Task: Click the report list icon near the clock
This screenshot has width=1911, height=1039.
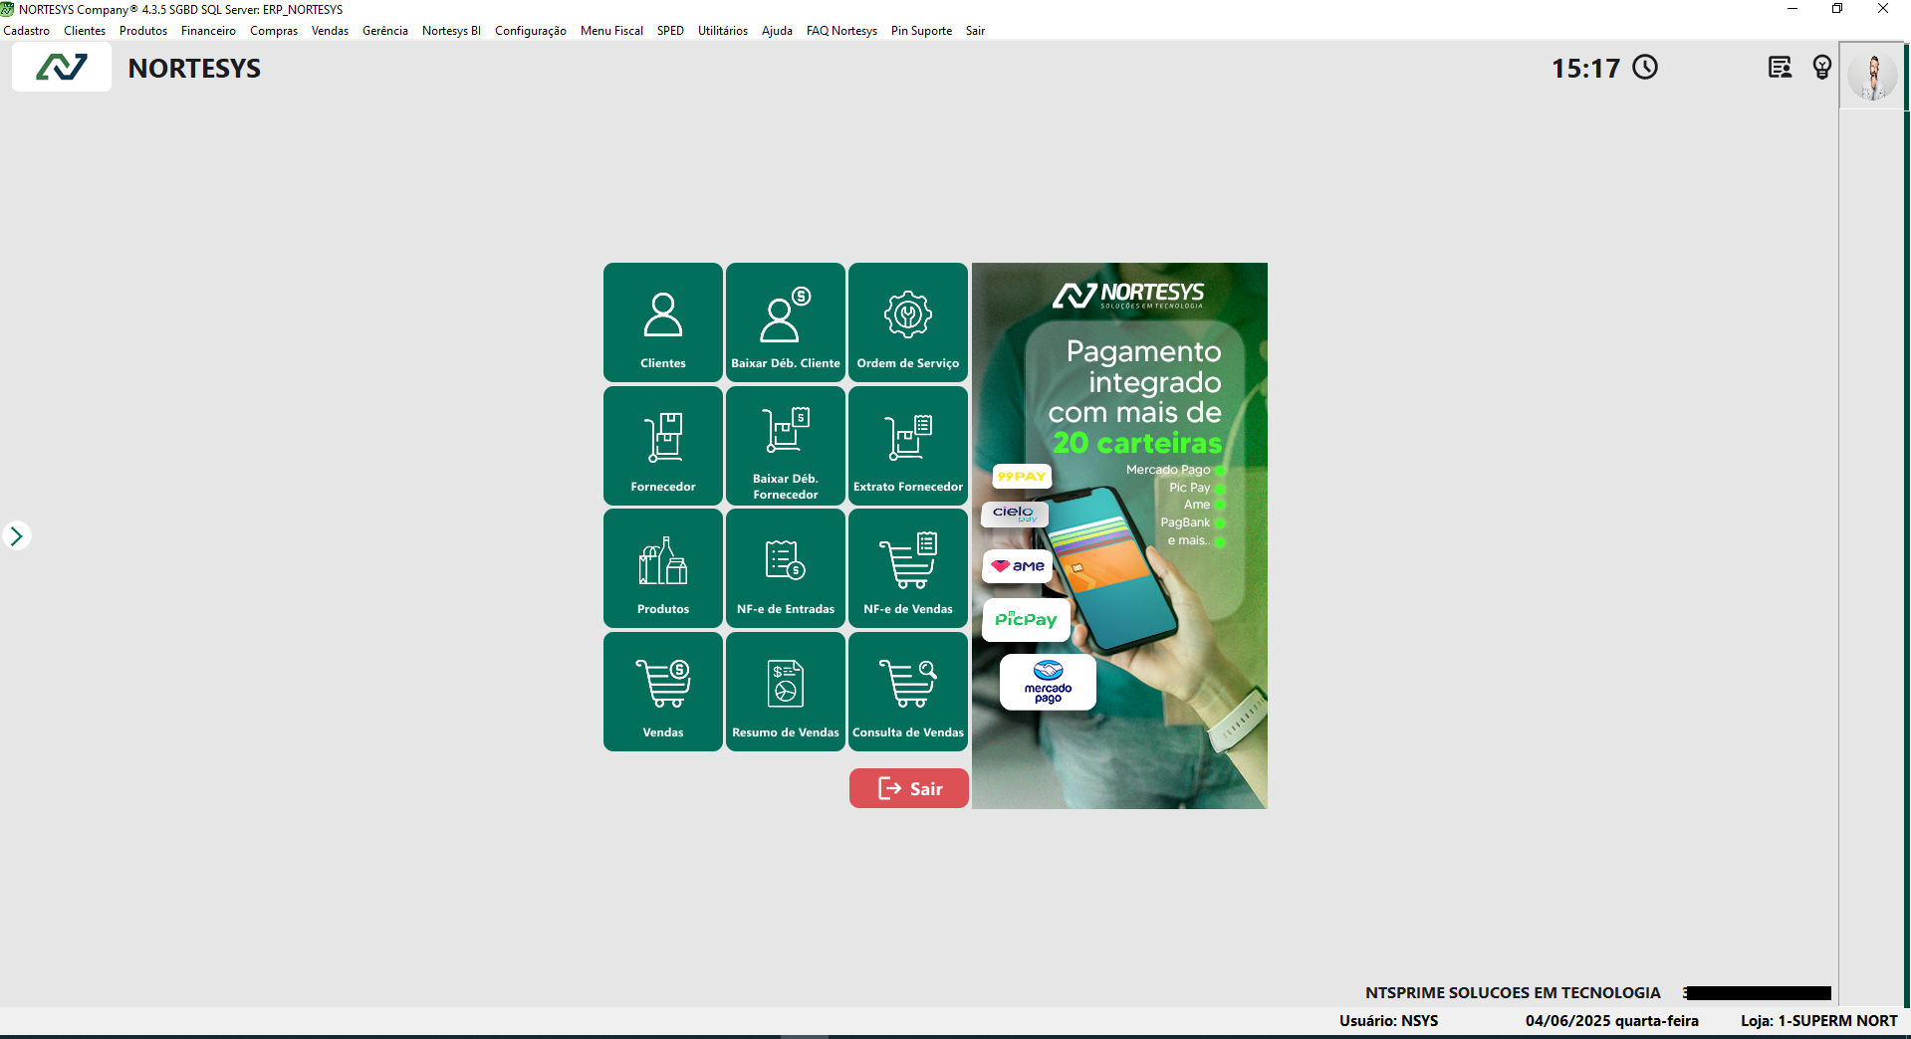Action: click(x=1780, y=68)
